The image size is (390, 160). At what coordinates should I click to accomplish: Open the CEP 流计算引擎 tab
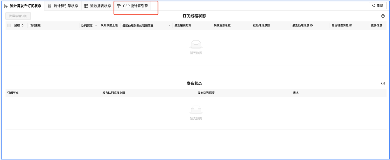coord(133,6)
